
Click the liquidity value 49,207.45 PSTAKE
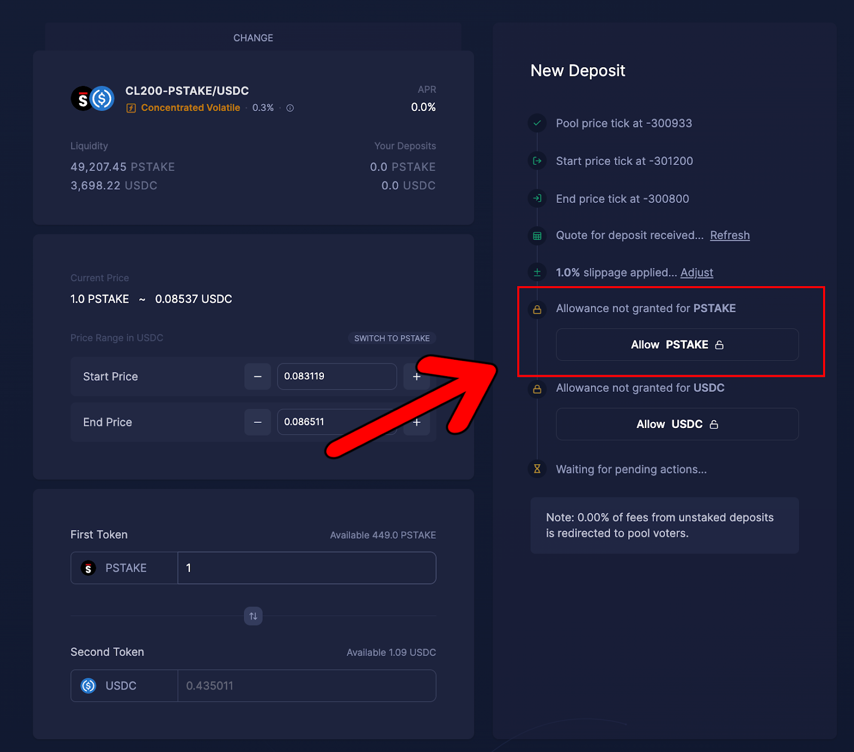pos(123,167)
